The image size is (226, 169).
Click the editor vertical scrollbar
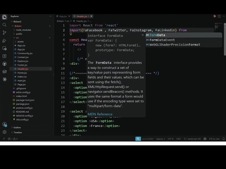[225, 39]
